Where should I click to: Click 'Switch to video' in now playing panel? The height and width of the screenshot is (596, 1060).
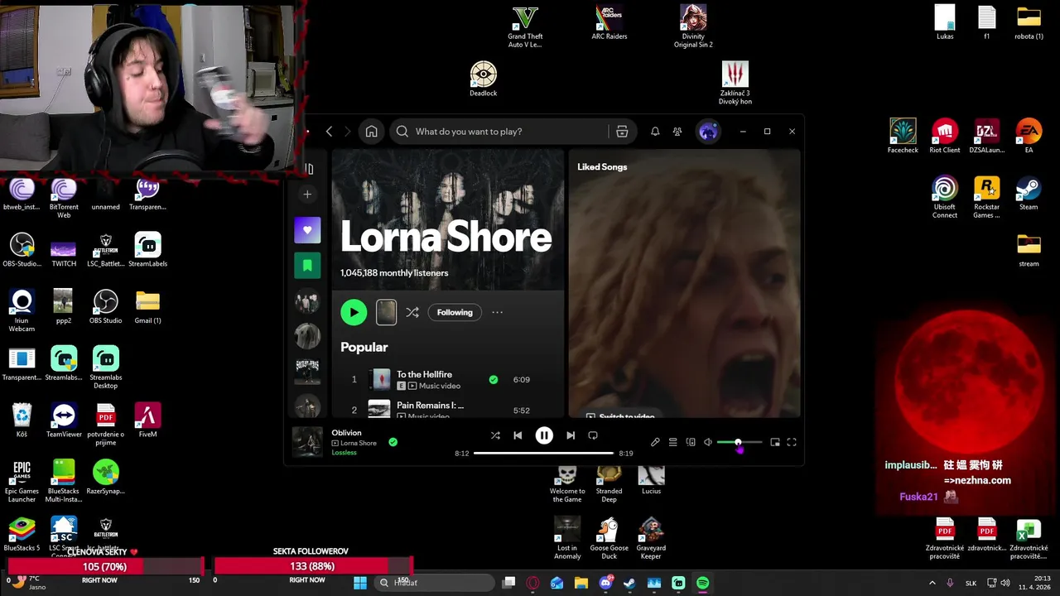[621, 416]
